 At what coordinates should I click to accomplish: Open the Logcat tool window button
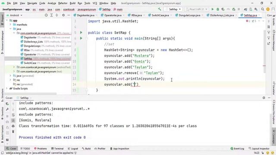click(73, 149)
